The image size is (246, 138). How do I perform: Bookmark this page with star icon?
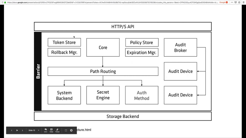[239, 2]
